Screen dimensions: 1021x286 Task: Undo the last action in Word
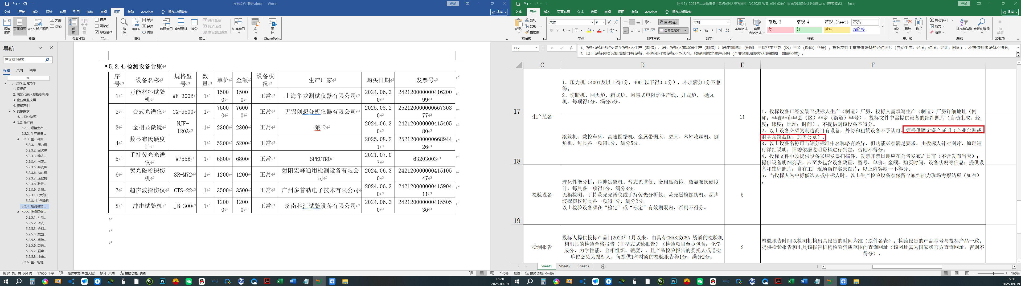(x=15, y=3)
